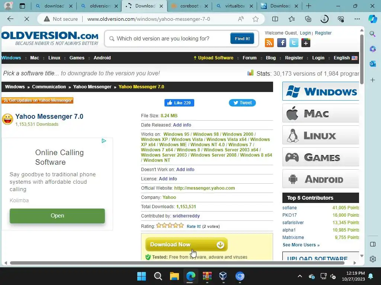Open taskbar Search

158,276
